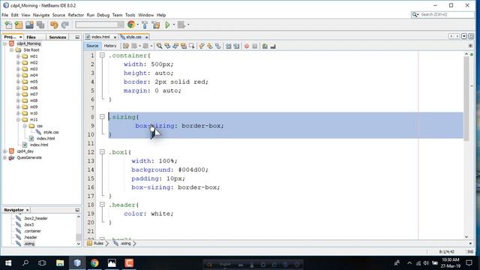Open the browser selection dropdown arrow
480x270 pixels.
(x=137, y=25)
